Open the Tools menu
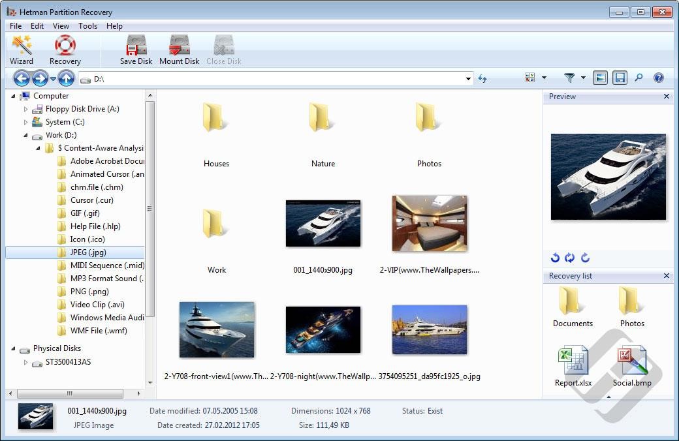 tap(87, 26)
